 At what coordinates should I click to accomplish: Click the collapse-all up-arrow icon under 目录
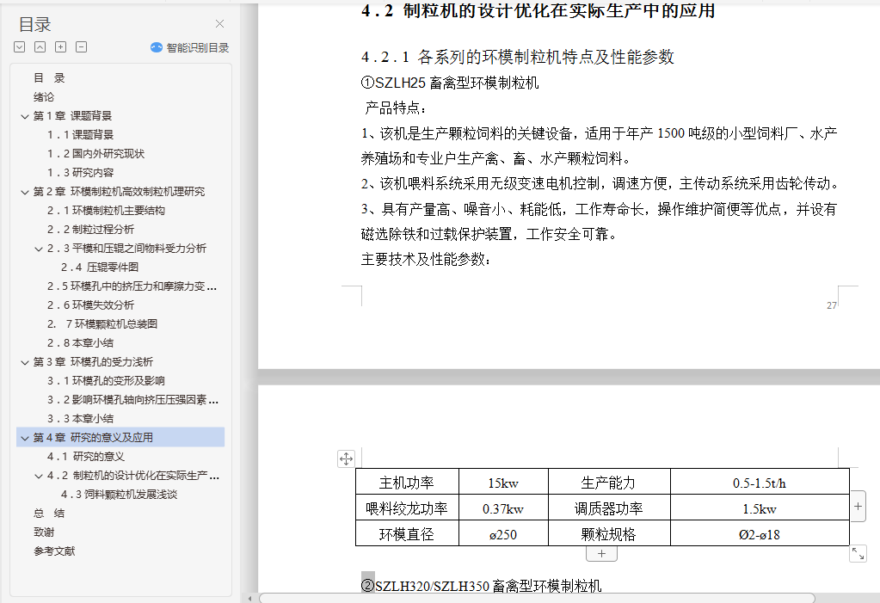point(40,47)
